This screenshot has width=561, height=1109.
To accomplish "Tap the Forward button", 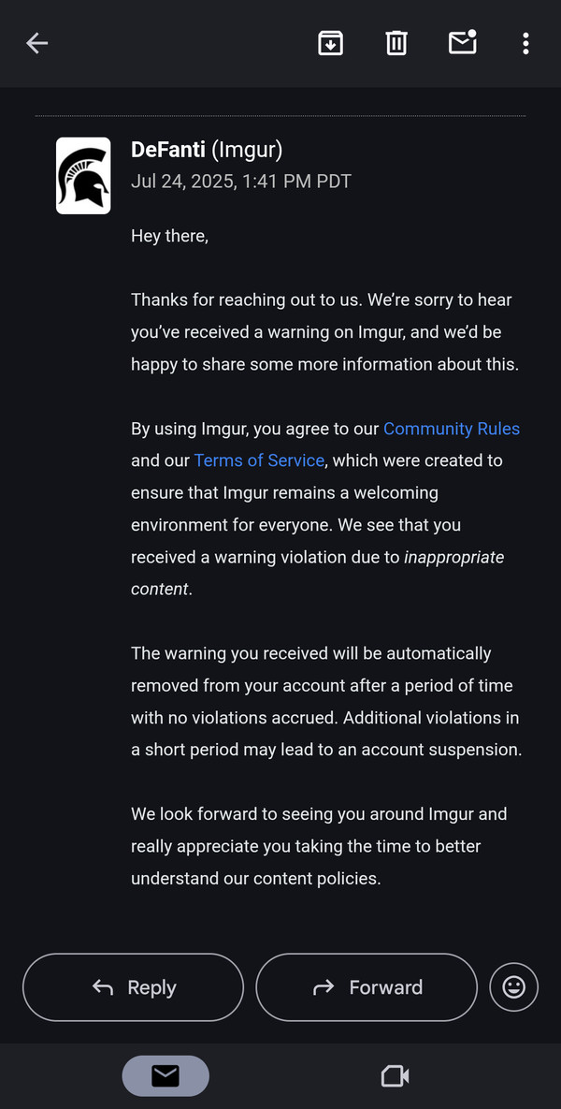I will [367, 987].
